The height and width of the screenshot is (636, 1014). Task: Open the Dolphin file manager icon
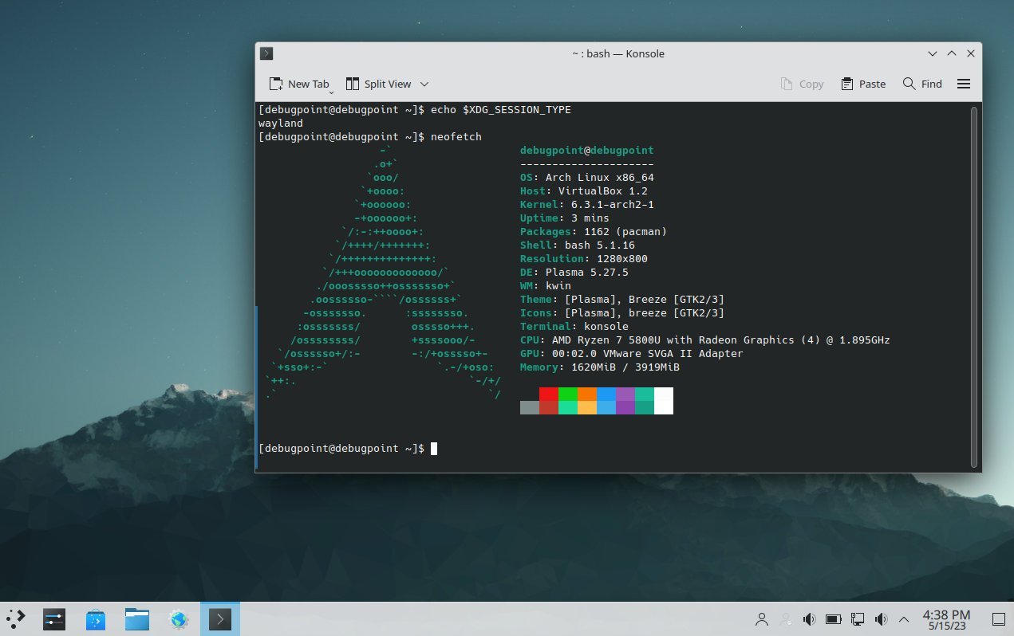click(x=136, y=618)
